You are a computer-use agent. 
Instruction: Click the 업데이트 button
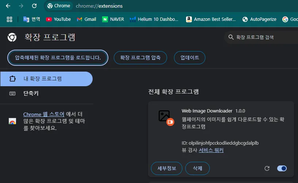coord(190,58)
